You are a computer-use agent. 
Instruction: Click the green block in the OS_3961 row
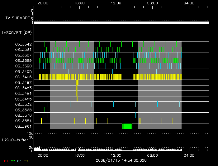[127, 126]
